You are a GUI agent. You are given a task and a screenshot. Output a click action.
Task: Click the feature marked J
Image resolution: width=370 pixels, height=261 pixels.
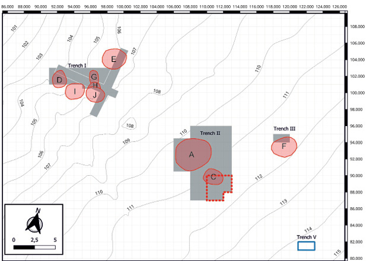[95, 94]
